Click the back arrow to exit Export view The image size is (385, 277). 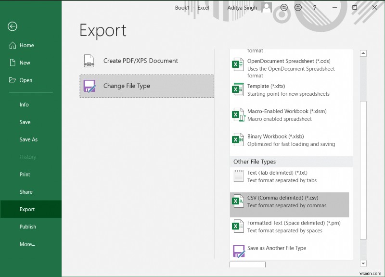(12, 26)
